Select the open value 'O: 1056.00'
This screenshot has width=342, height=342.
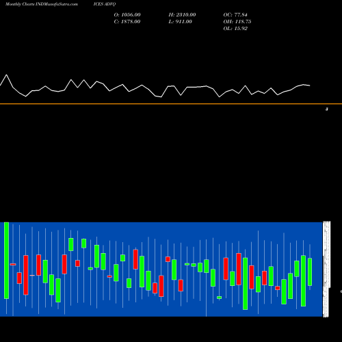127,15
